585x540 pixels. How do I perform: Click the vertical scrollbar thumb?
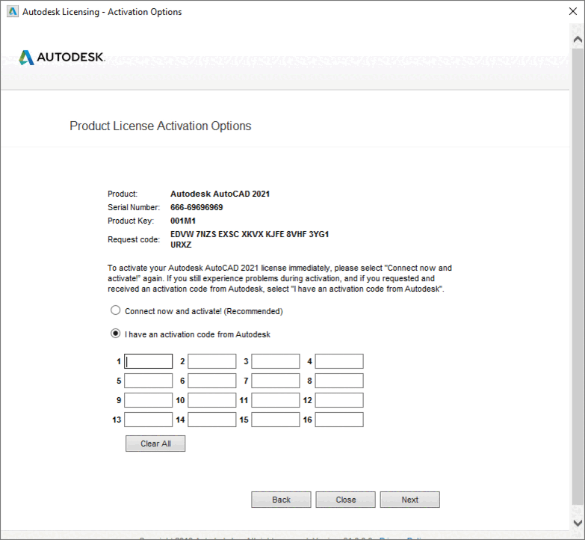(578, 275)
